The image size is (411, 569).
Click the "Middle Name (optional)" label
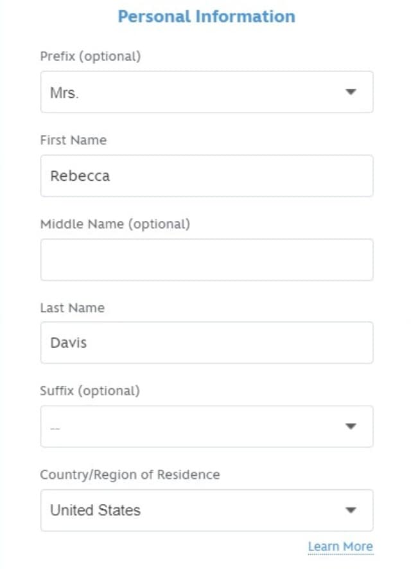coord(115,224)
